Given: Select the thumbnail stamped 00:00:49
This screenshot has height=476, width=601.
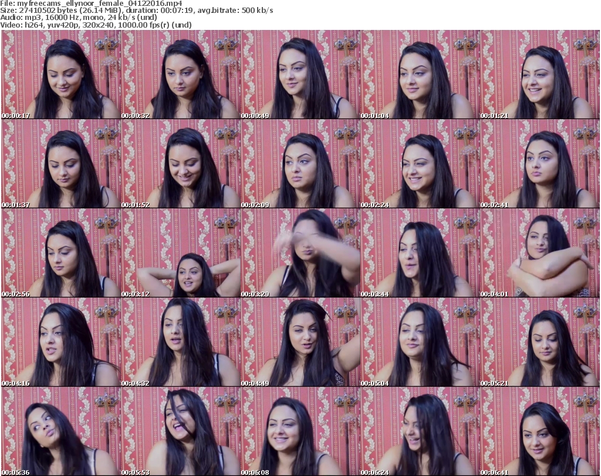Looking at the screenshot, I should (300, 75).
